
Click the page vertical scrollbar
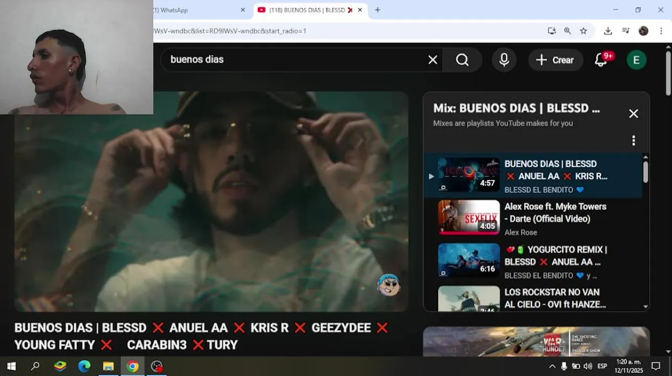point(668,73)
